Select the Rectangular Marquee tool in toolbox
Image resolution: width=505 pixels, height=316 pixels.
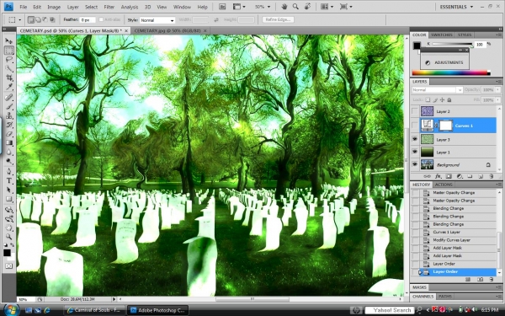point(8,50)
